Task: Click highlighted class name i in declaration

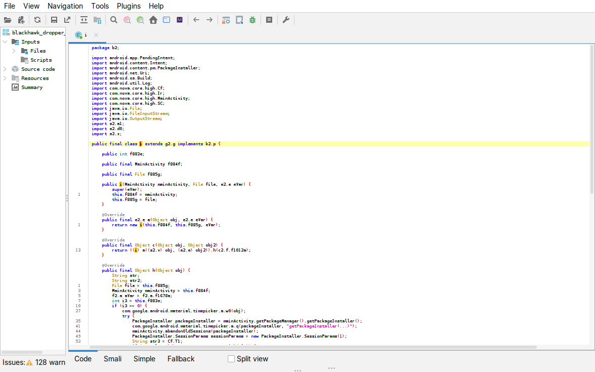Action: [141, 144]
